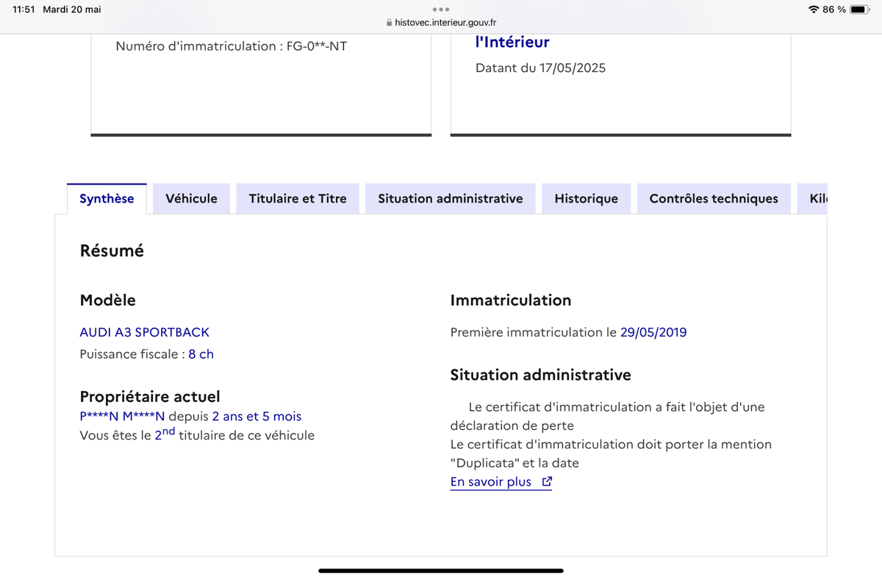
Task: Tap the battery indicator icon
Action: [860, 10]
